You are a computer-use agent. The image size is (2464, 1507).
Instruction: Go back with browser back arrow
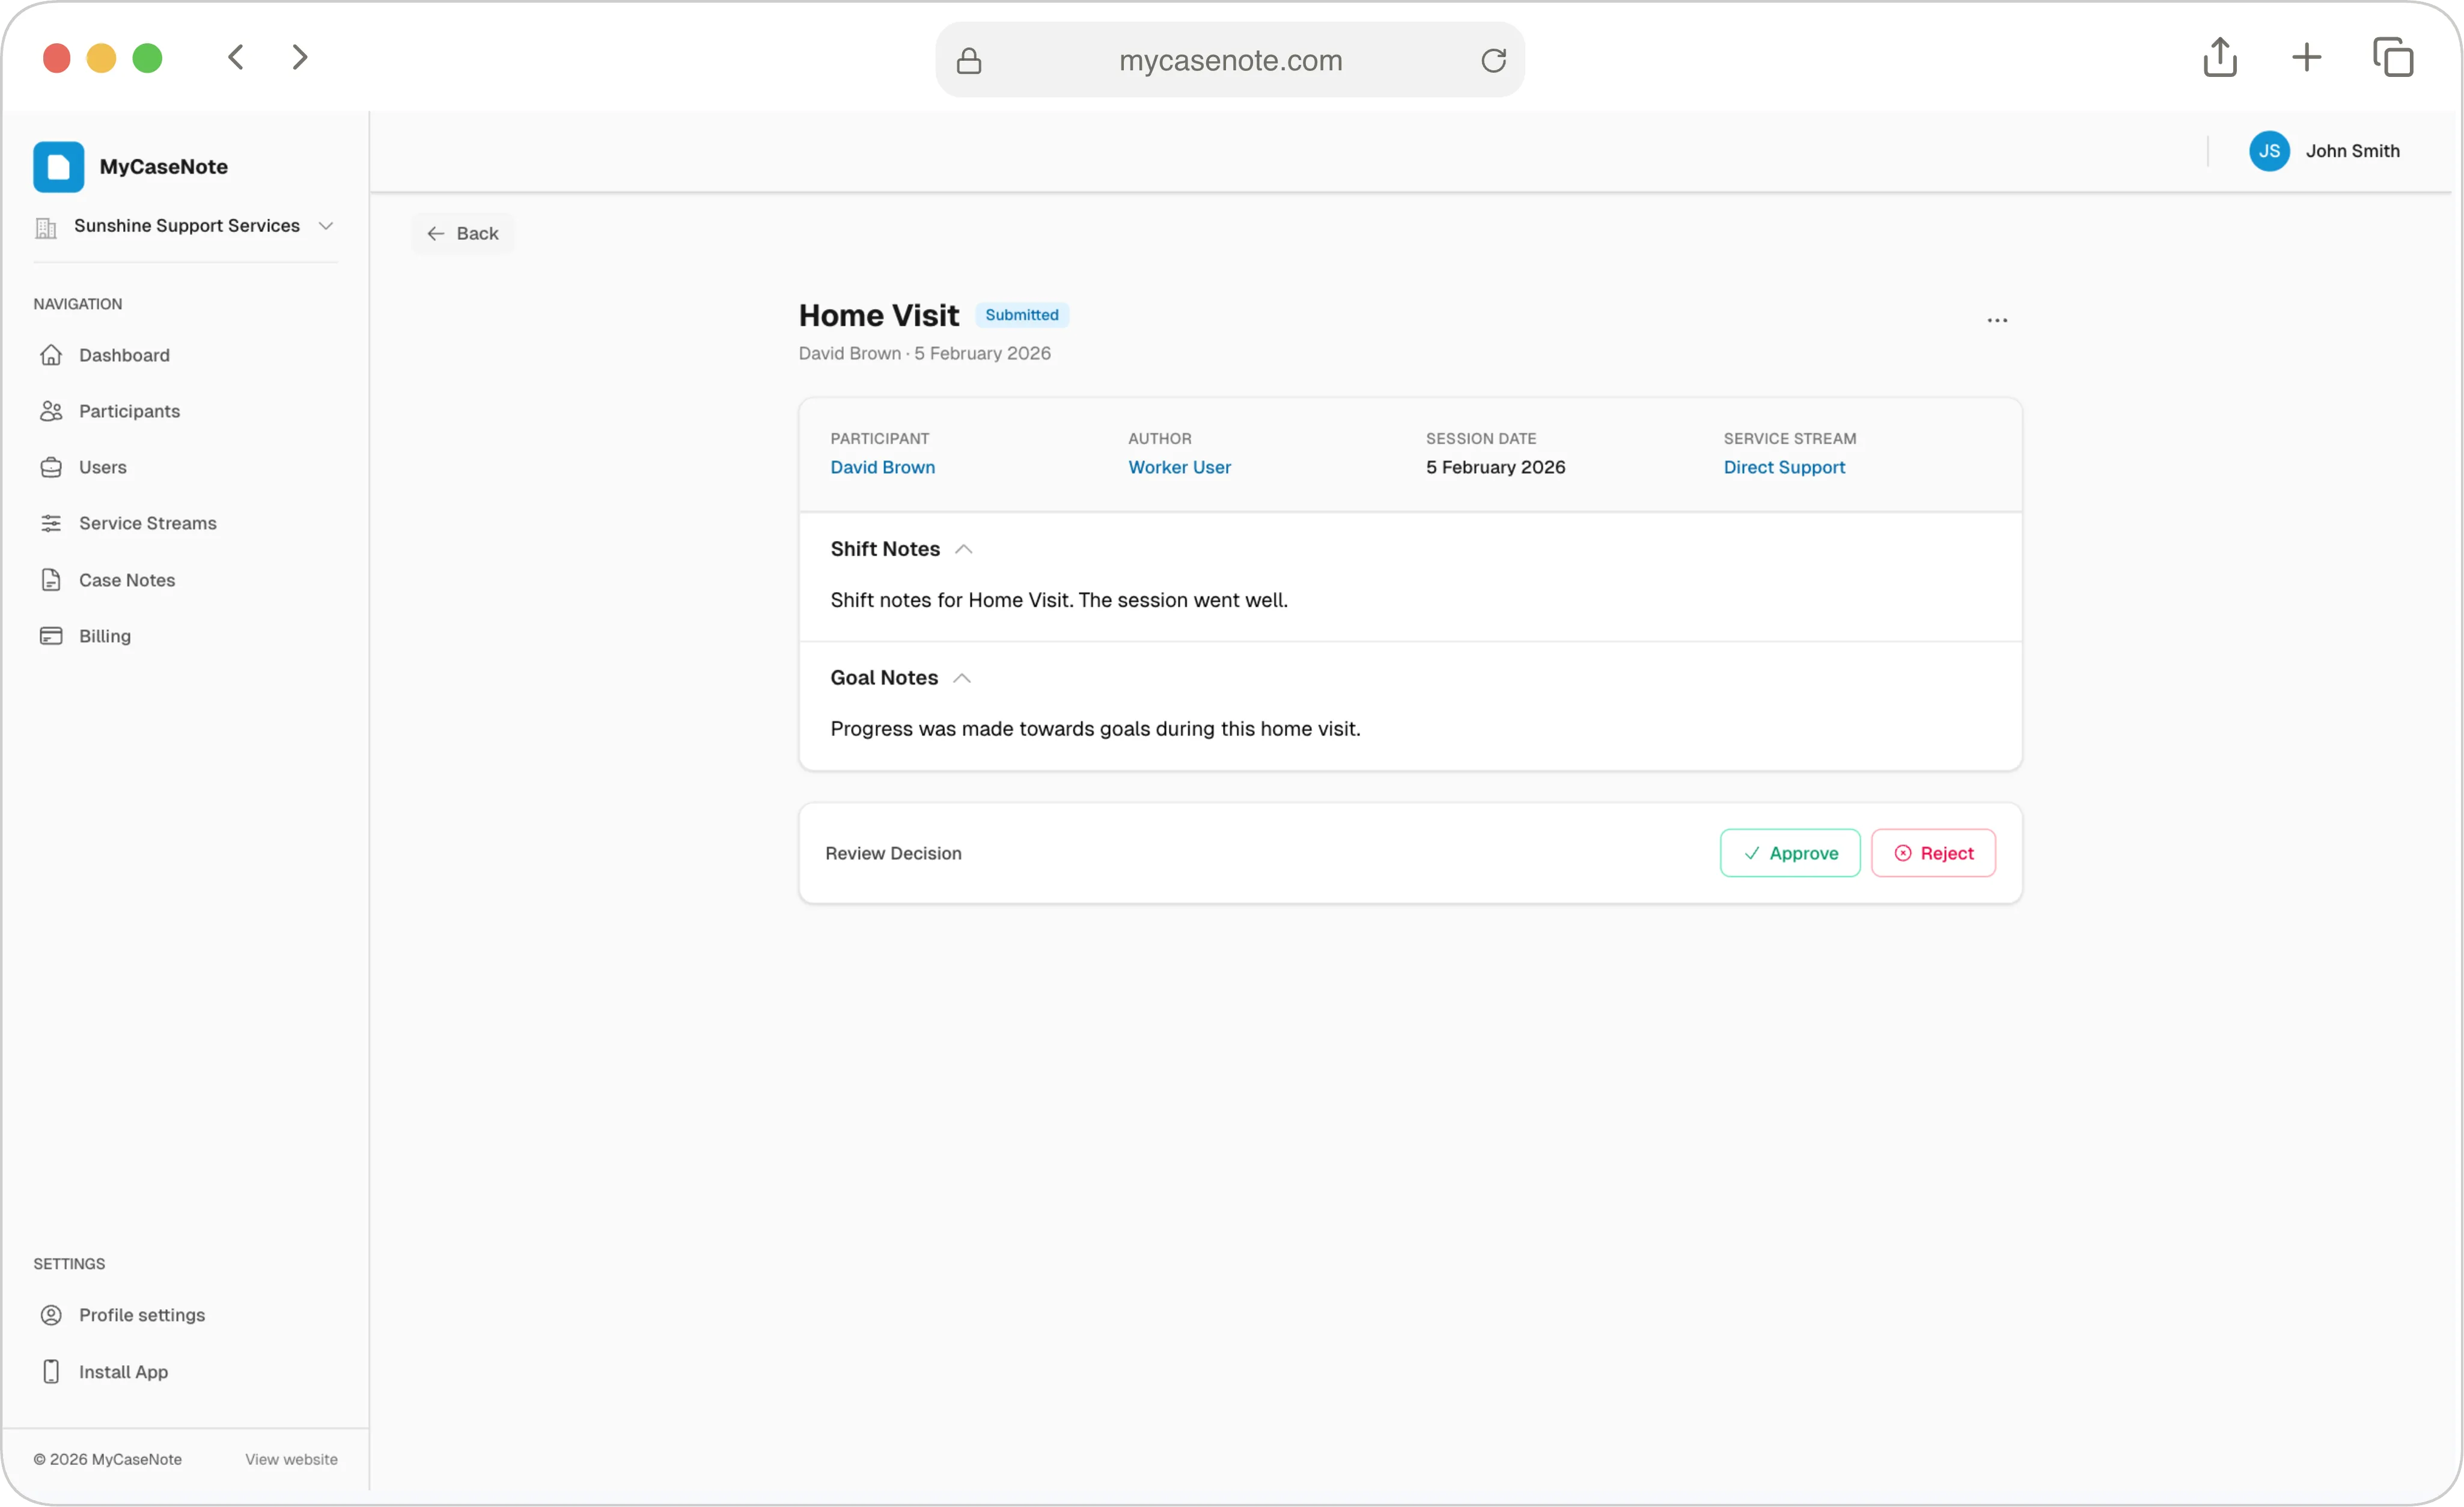(x=236, y=57)
